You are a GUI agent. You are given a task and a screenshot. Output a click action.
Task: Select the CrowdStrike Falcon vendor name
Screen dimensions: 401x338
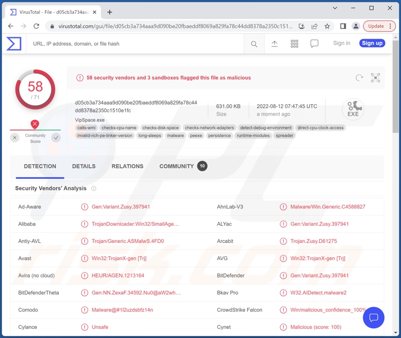point(240,310)
